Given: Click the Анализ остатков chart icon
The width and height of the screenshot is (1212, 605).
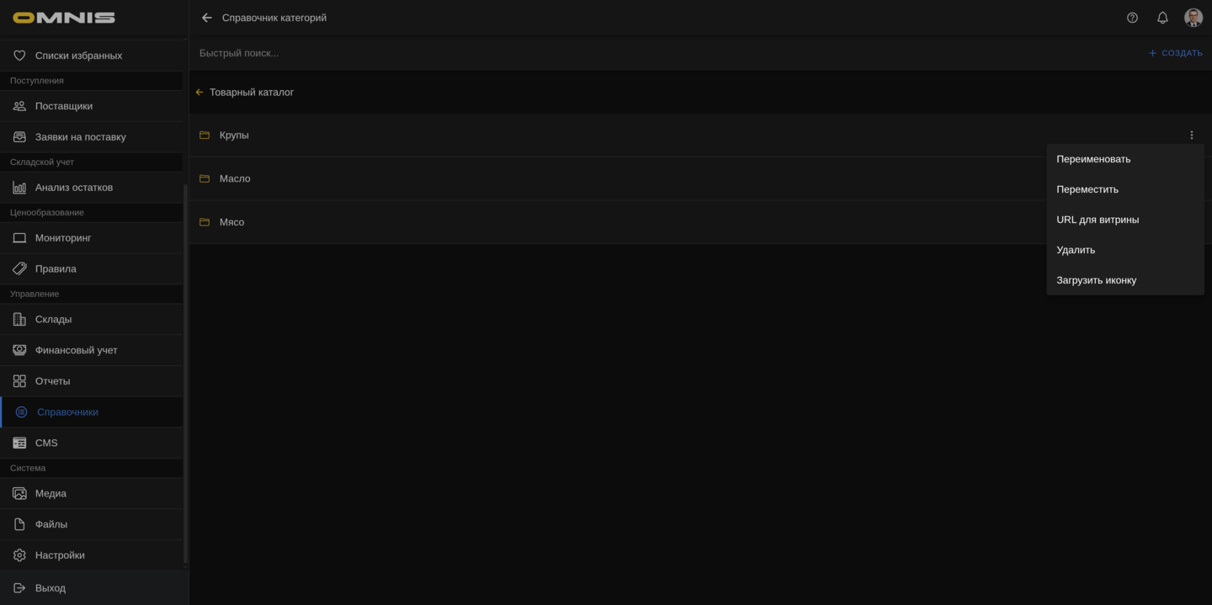Looking at the screenshot, I should click(x=19, y=188).
